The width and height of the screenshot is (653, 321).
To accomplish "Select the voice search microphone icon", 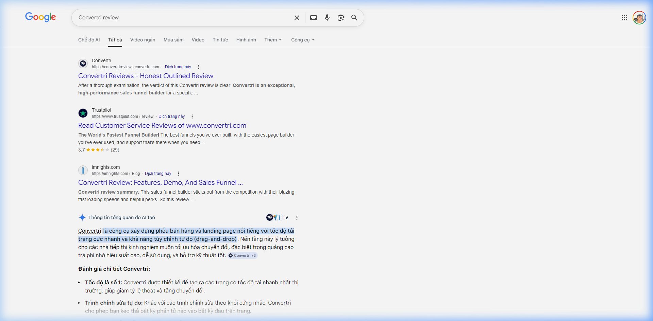I will coord(327,17).
